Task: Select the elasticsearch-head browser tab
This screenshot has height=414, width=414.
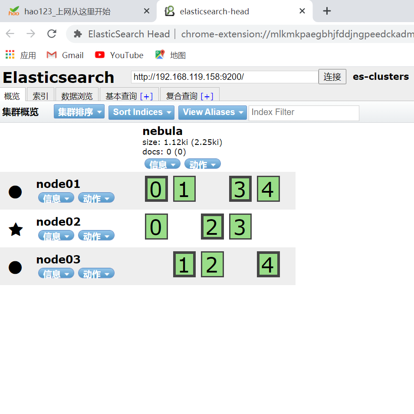Action: click(x=234, y=11)
